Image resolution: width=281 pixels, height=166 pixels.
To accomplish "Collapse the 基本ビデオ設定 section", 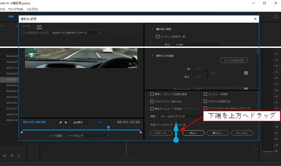I will pyautogui.click(x=153, y=56).
